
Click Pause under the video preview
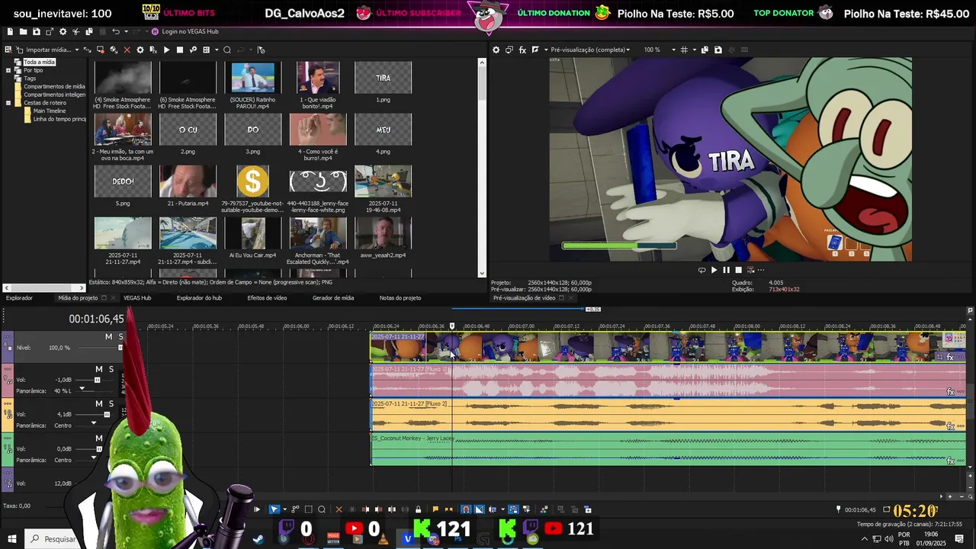coord(726,270)
